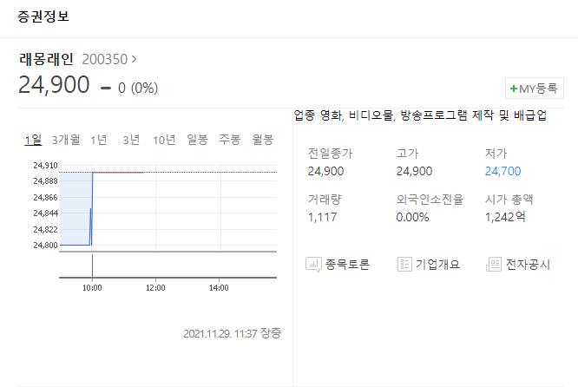Viewport: 578px width, 387px height.
Task: Click the 전일종가 label
Action: [331, 154]
